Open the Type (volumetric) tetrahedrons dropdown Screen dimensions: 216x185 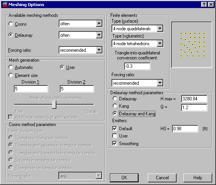click(x=160, y=43)
